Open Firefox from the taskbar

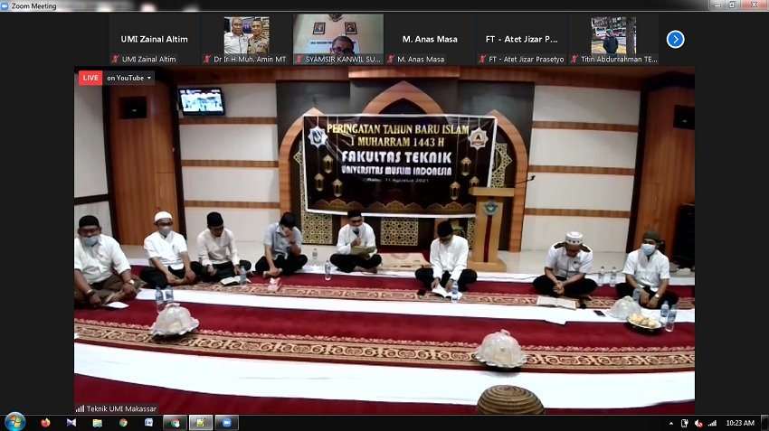(x=45, y=423)
